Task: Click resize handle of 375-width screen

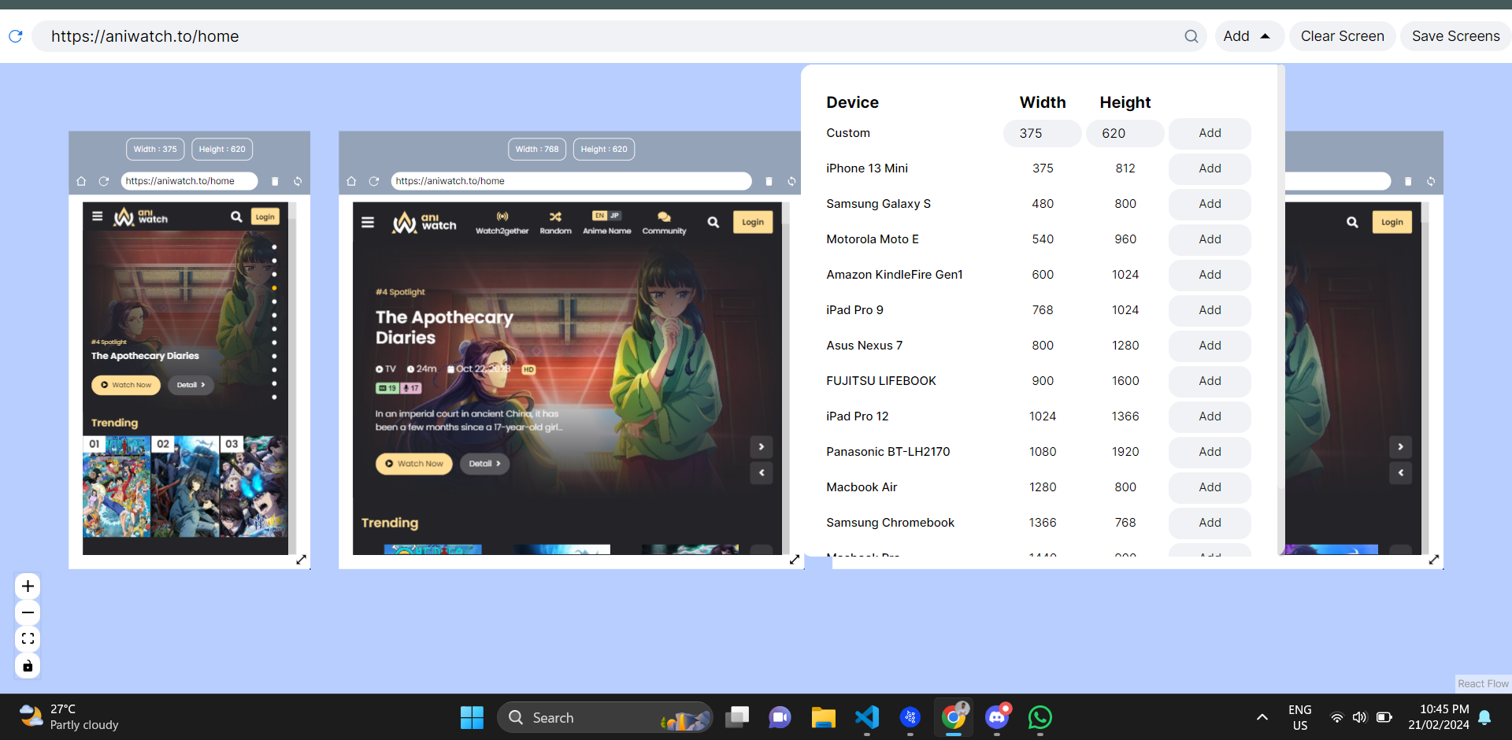Action: point(301,560)
